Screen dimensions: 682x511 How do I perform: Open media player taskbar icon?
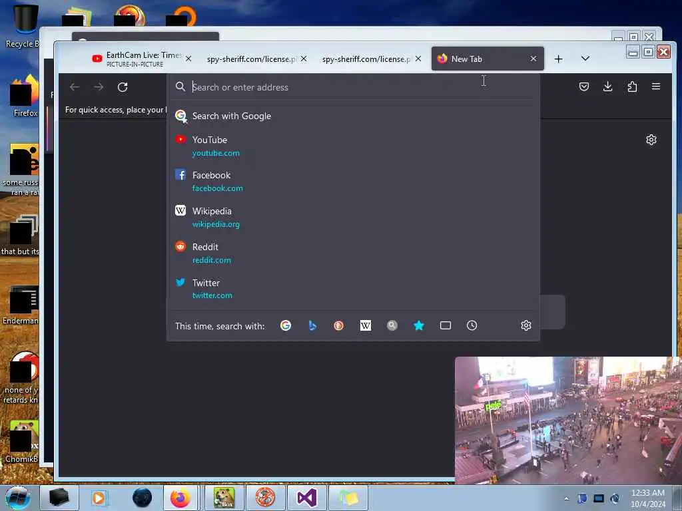click(99, 498)
